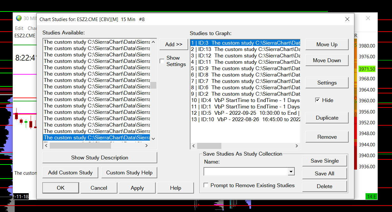Click the Save Single button
The width and height of the screenshot is (392, 212).
tap(325, 161)
